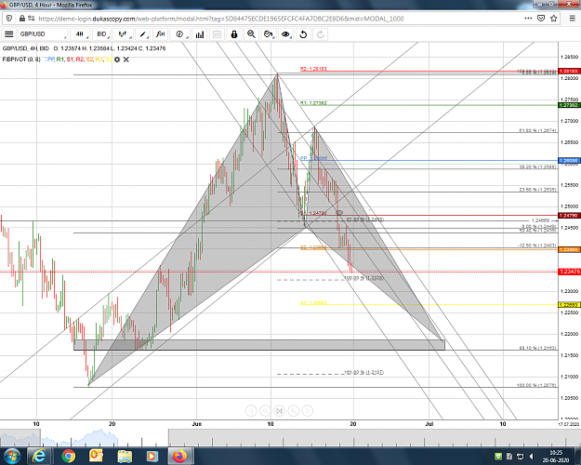Bookmark this page with star icon
Screen dimensions: 581x465
point(554,19)
